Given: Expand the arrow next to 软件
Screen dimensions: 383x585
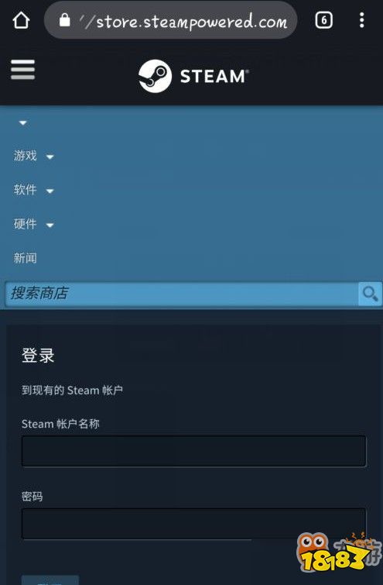Looking at the screenshot, I should coord(50,191).
